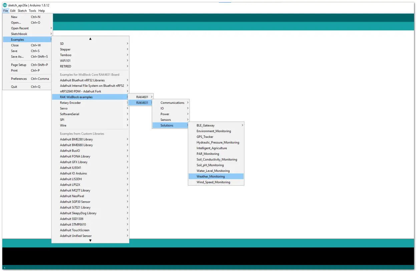Open the Sensors submenu
Screen dimensions: 417x271
point(171,120)
